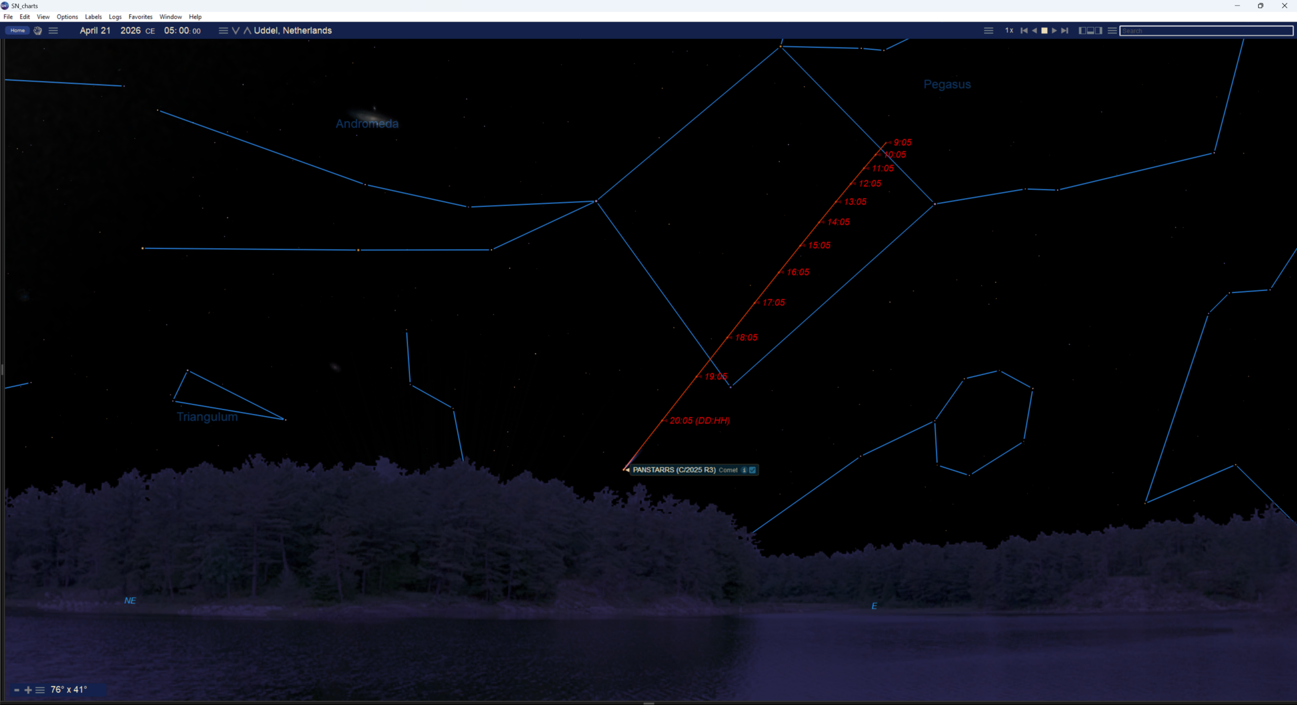Click into the Search field
This screenshot has width=1297, height=705.
point(1206,31)
